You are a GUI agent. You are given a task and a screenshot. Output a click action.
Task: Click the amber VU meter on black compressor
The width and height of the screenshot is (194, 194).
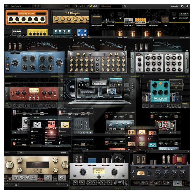[141, 173]
